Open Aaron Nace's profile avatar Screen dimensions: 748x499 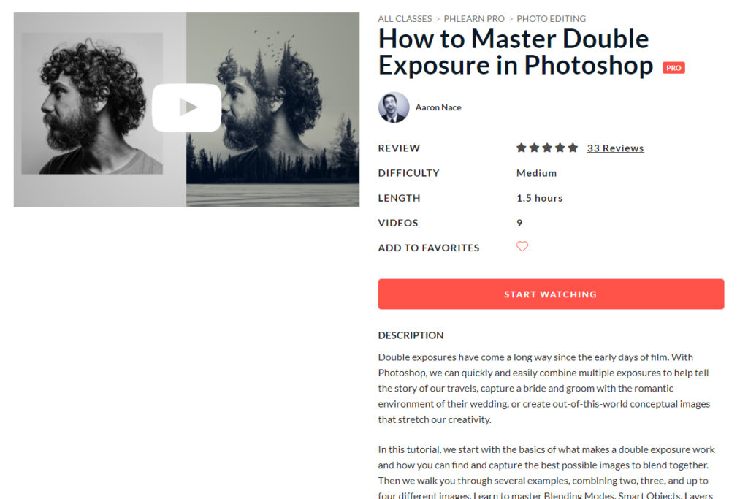394,107
